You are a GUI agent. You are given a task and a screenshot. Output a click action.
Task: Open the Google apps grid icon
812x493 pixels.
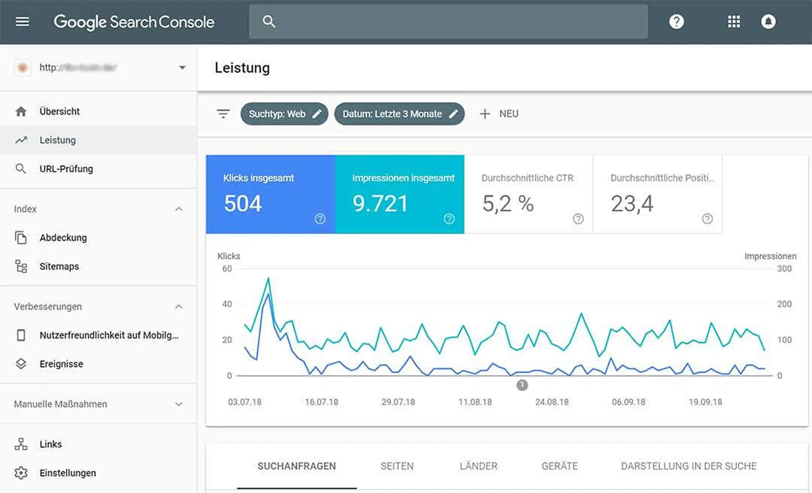pyautogui.click(x=734, y=22)
